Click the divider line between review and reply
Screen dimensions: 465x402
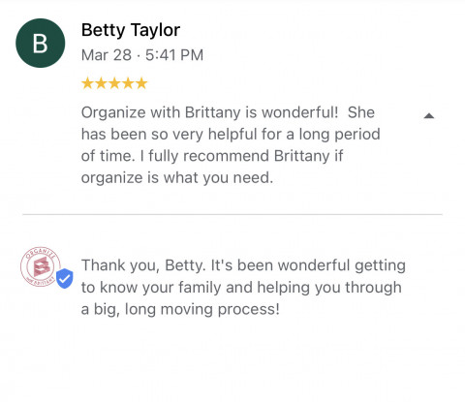click(232, 214)
